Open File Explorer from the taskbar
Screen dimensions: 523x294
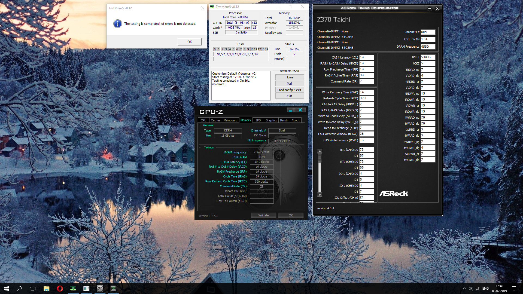46,289
